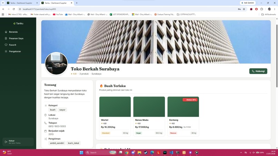
Task: Close the active Taniku tab
Action: pyautogui.click(x=71, y=3)
